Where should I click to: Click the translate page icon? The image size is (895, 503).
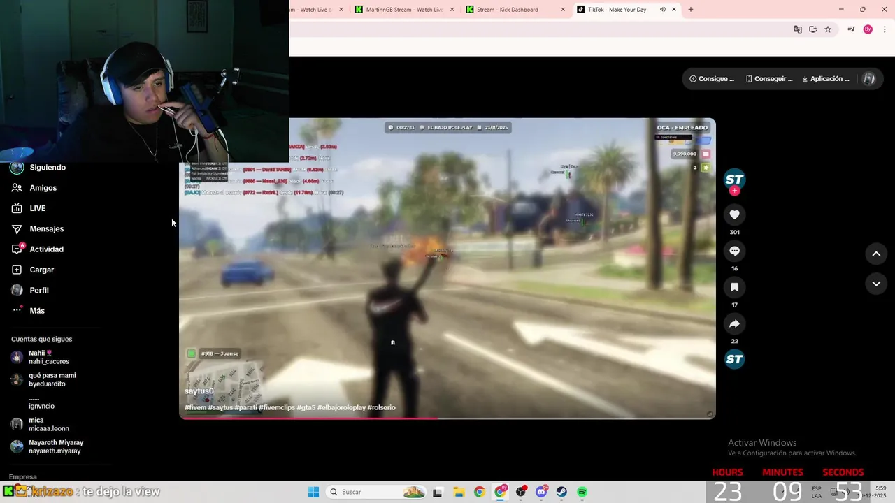pyautogui.click(x=798, y=29)
